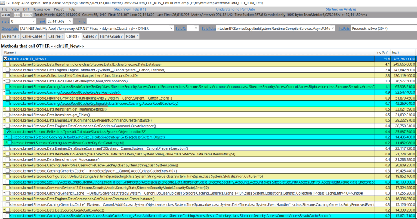Viewport: 417px width, 219px height.
Task: Click the Update button
Action: click(6, 15)
